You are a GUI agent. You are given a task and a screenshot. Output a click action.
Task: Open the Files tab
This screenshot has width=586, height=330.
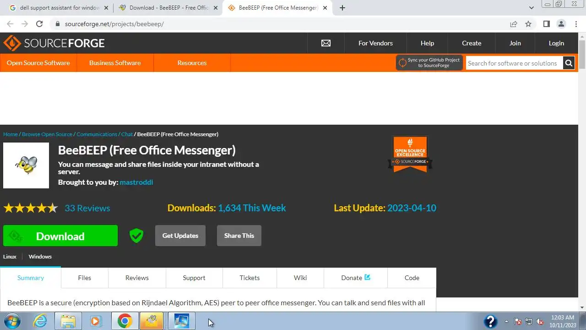84,278
